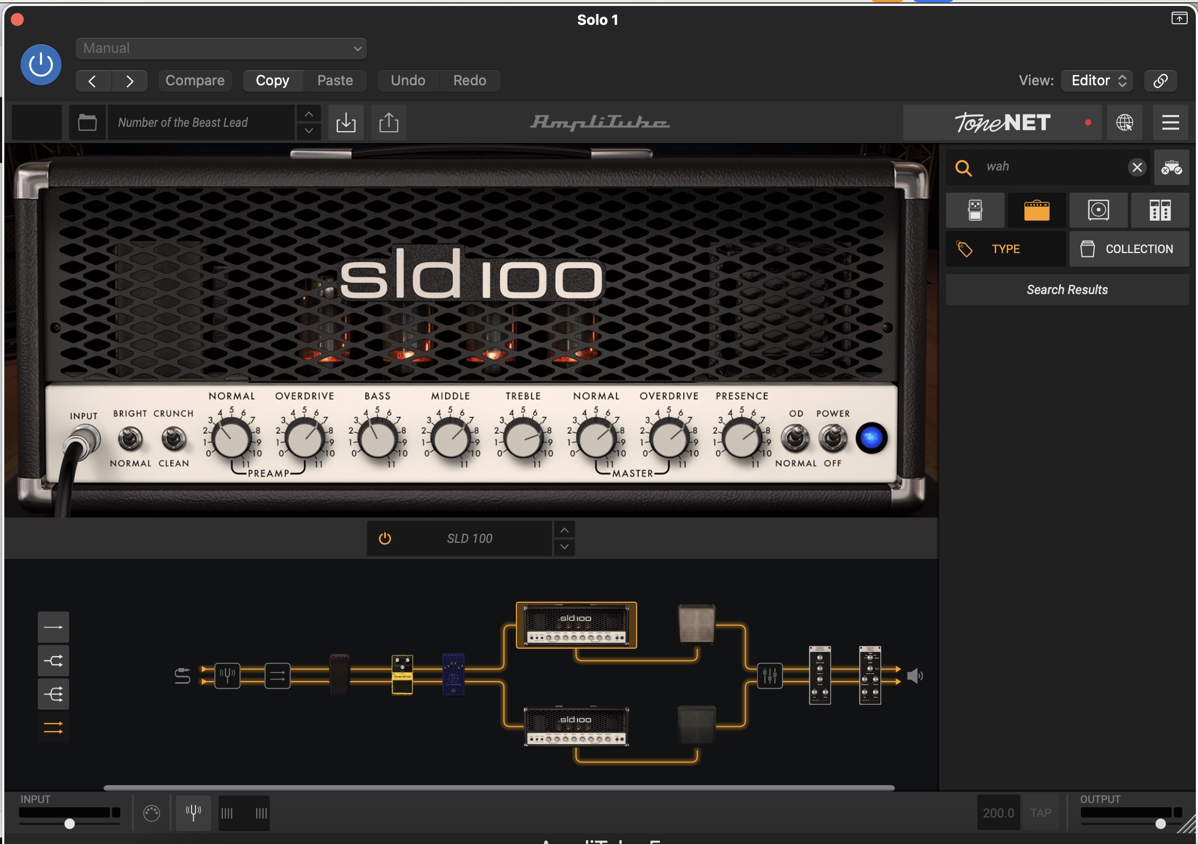This screenshot has height=844, width=1198.
Task: Choose the single serial chain routing
Action: [53, 627]
